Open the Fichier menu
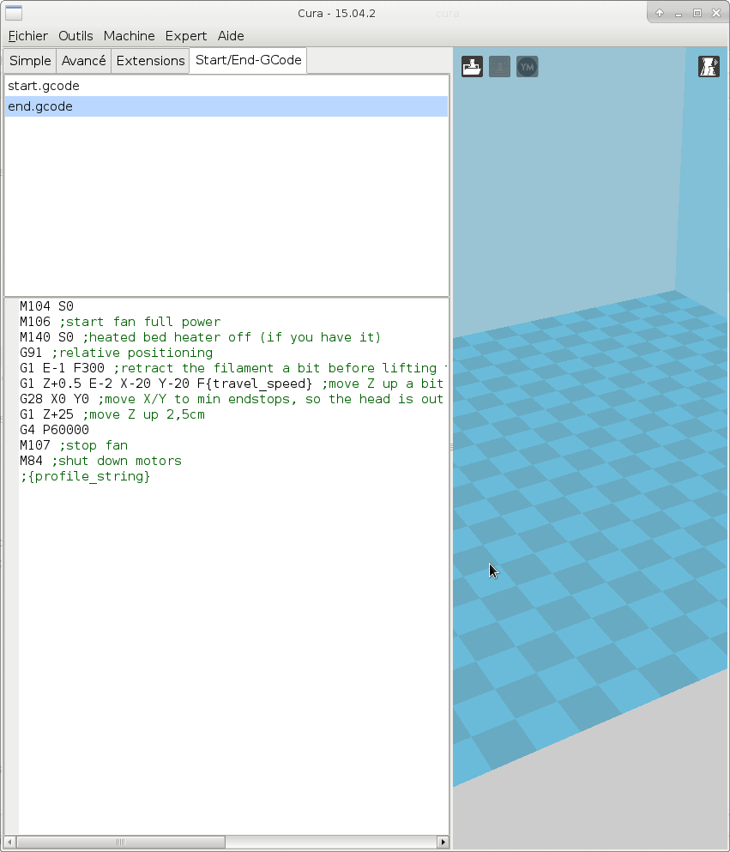The image size is (730, 852). point(28,36)
